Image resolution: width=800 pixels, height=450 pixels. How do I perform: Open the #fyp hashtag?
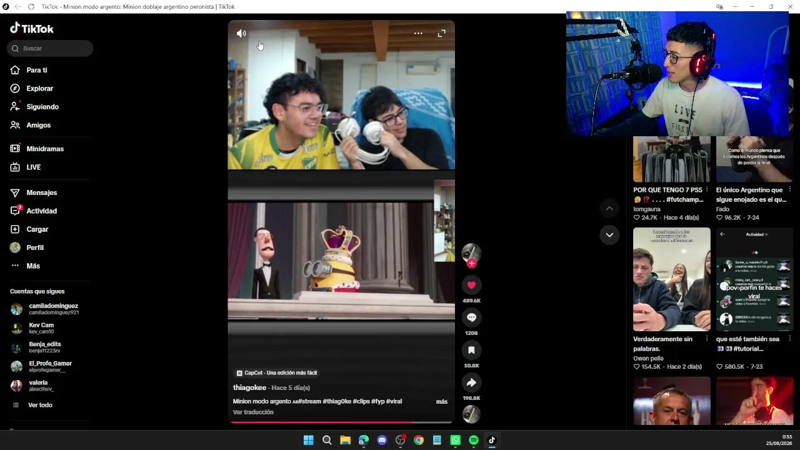tap(378, 401)
